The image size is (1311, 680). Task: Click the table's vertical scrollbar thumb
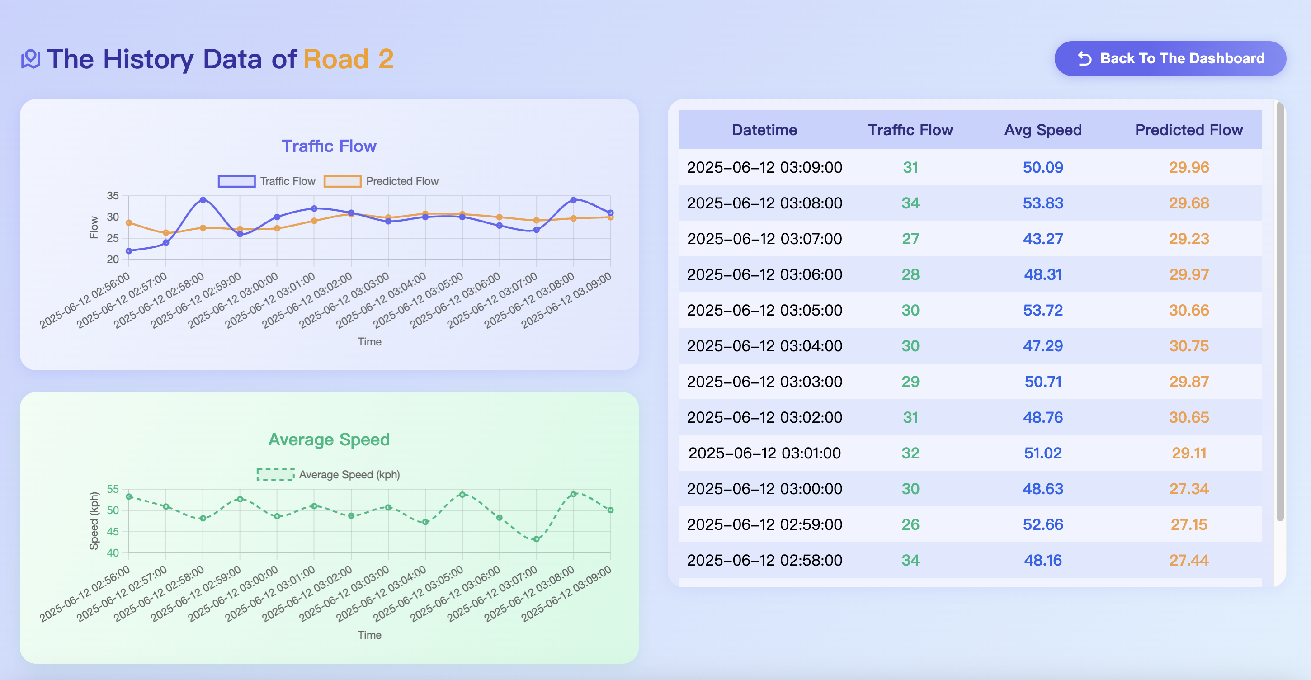click(1280, 312)
